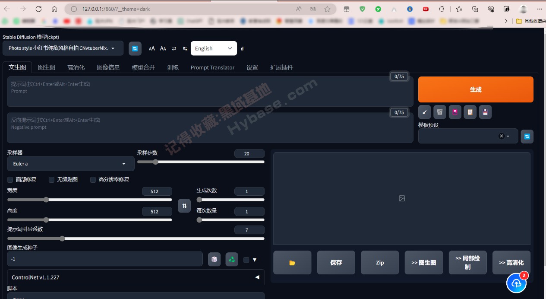Click the 采样步数 slider track

[x=201, y=162]
